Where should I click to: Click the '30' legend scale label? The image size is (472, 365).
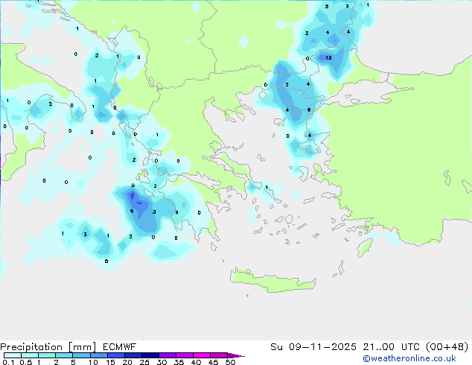(x=162, y=362)
